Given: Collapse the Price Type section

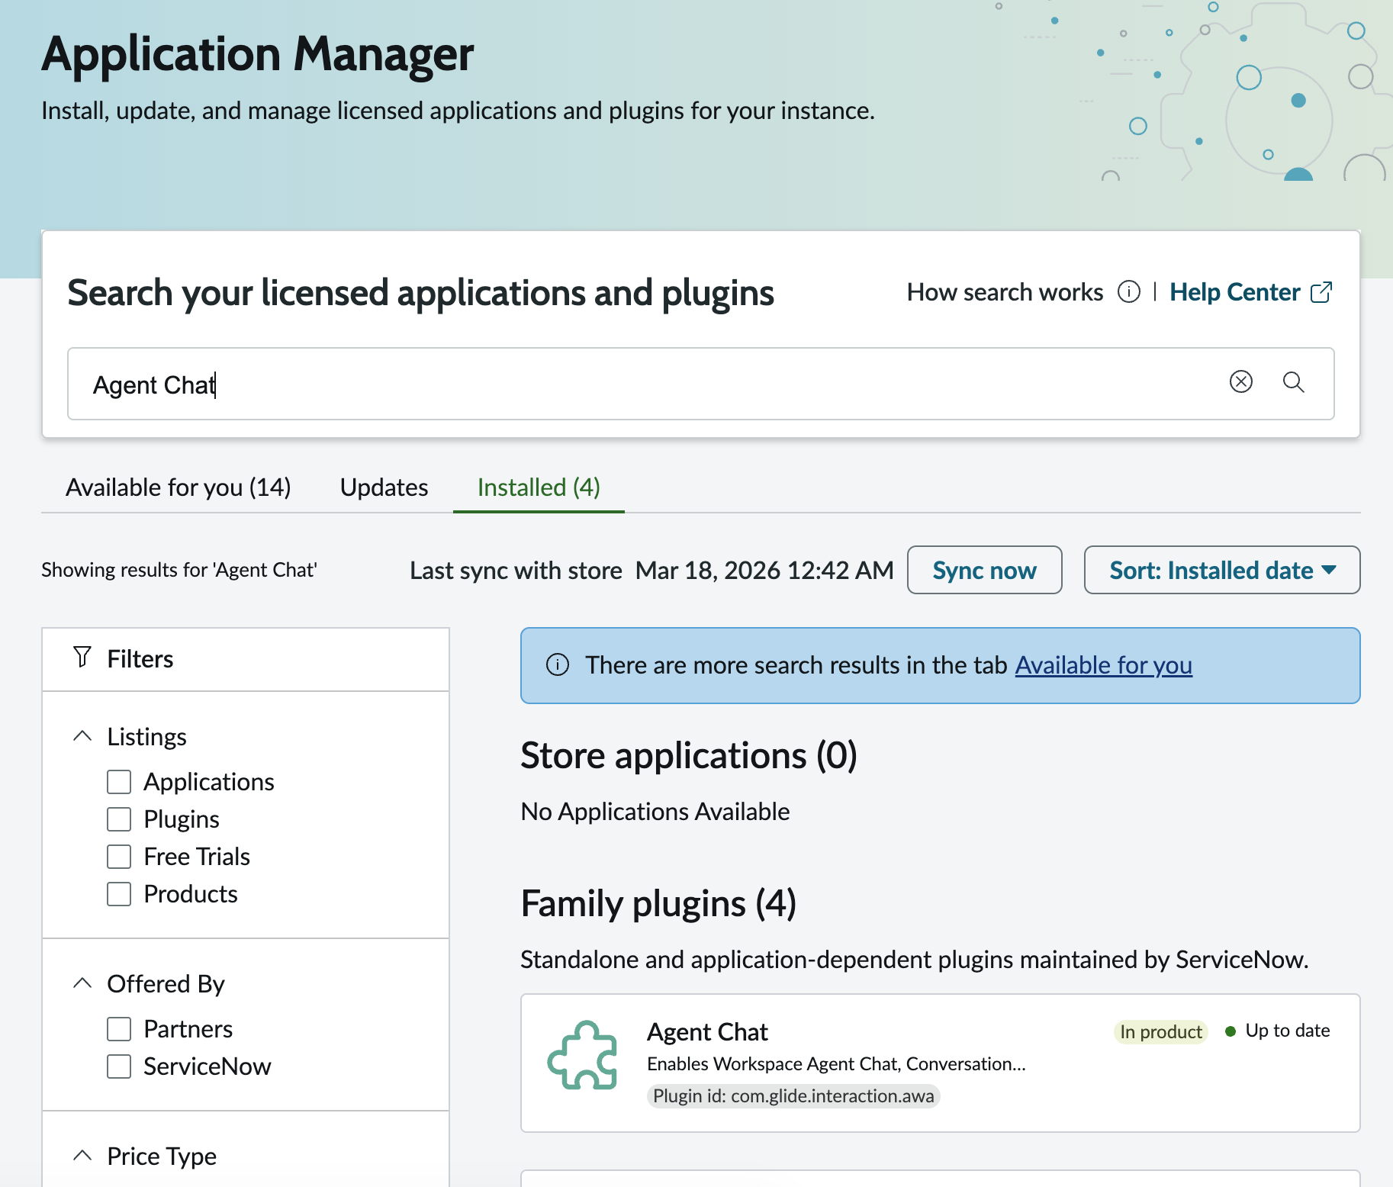Looking at the screenshot, I should coord(82,1156).
